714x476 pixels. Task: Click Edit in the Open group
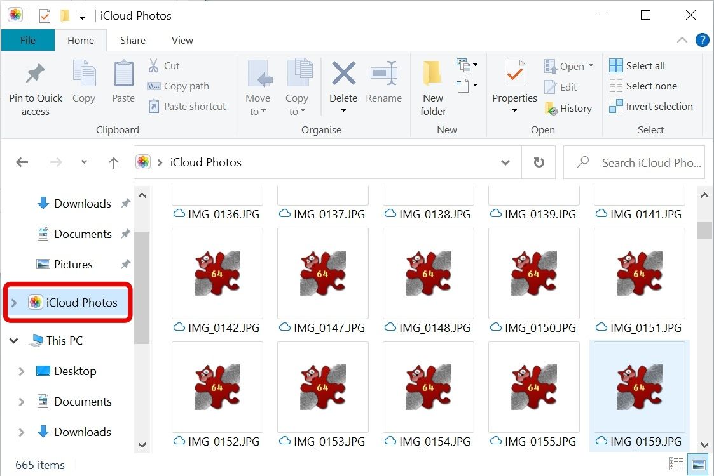(561, 87)
